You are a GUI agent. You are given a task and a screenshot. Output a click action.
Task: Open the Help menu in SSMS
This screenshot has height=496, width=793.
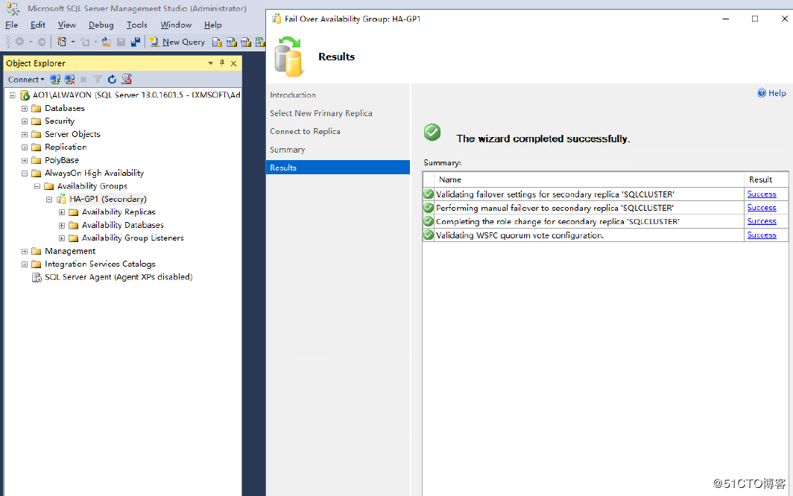point(213,25)
